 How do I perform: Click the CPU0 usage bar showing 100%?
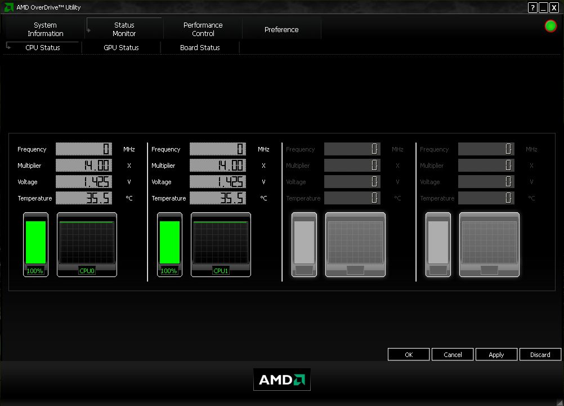click(35, 244)
